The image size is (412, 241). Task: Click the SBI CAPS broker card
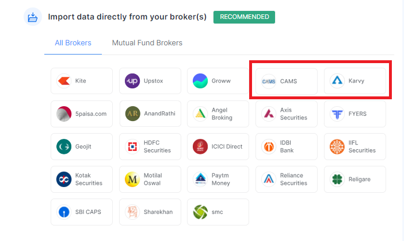[82, 212]
